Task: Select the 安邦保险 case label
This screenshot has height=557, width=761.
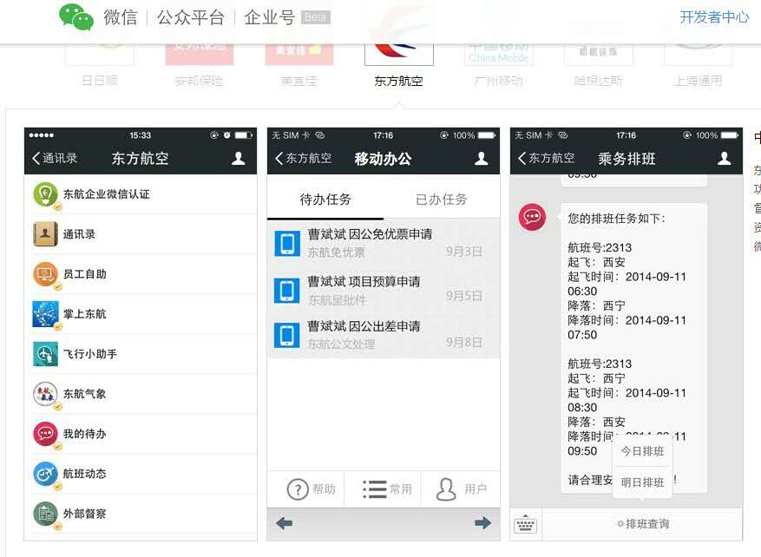Action: click(x=199, y=81)
